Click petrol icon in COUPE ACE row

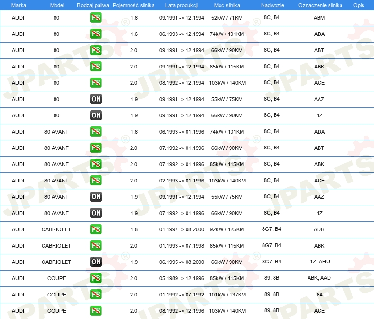coord(96,311)
